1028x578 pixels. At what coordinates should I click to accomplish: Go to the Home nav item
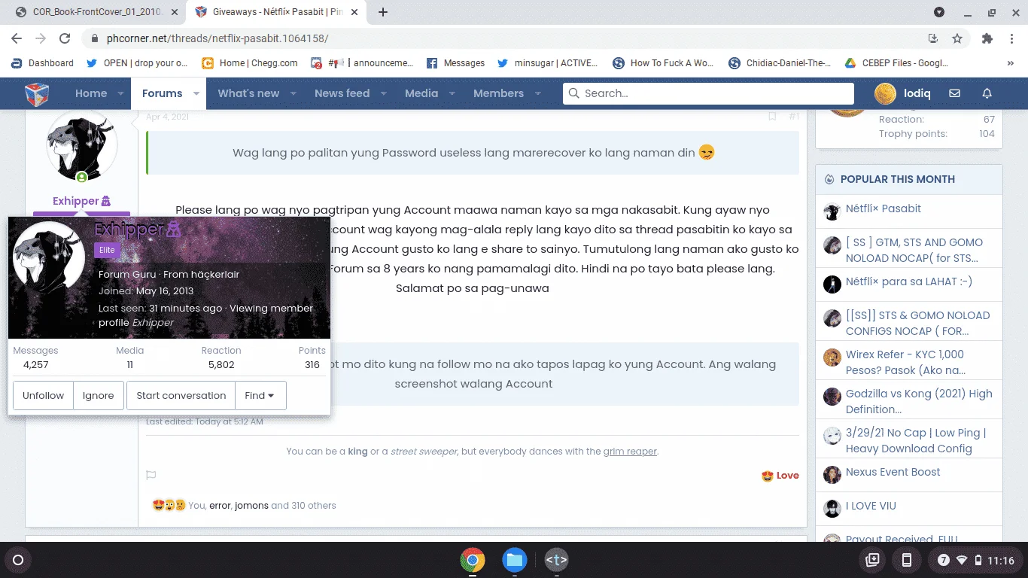tap(91, 93)
